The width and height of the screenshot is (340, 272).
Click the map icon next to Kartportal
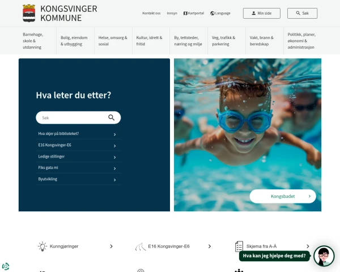[185, 13]
